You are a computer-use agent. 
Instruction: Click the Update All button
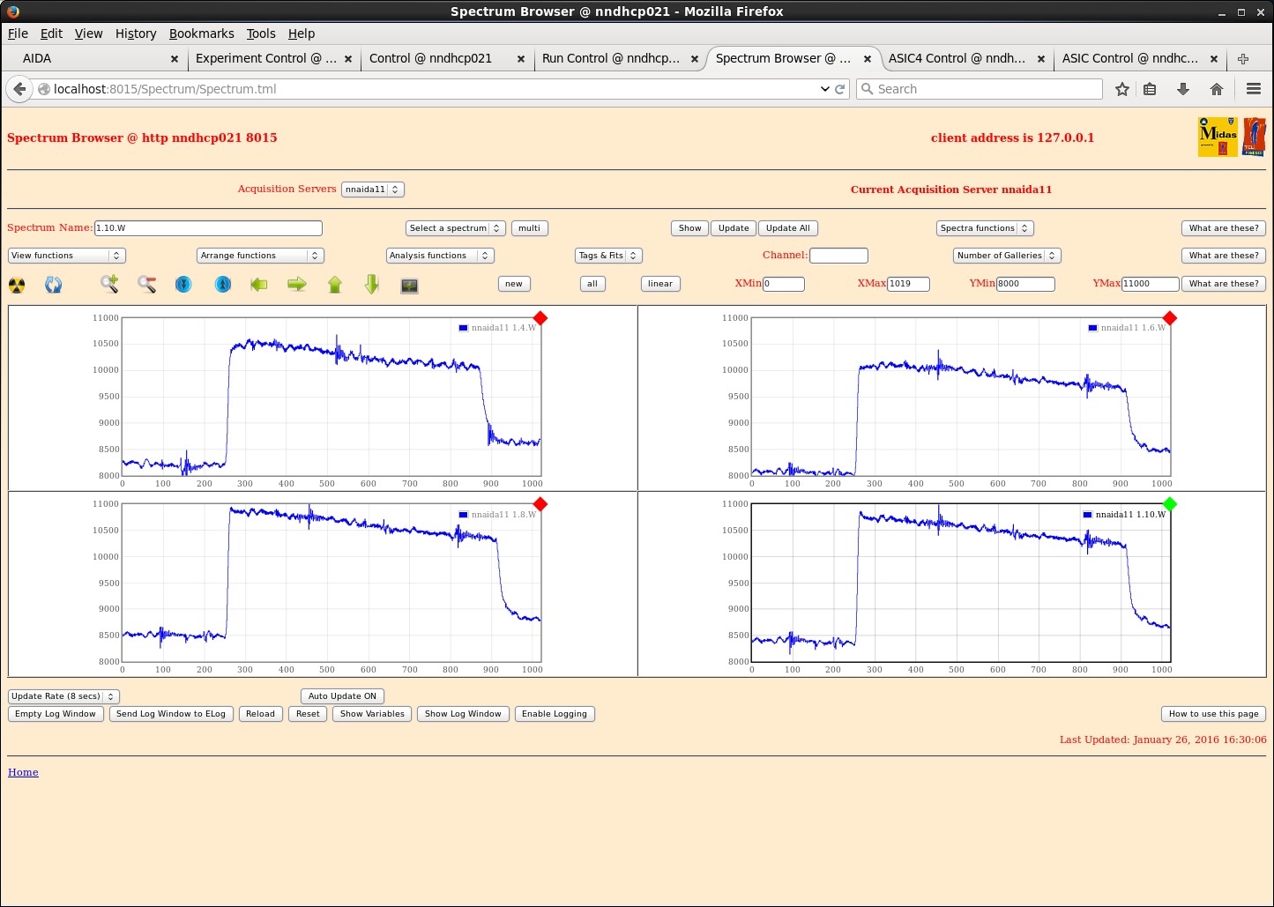coord(788,228)
